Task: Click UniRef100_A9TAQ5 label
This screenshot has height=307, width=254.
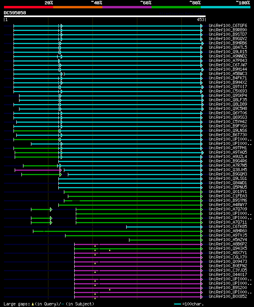Action: 228,153
